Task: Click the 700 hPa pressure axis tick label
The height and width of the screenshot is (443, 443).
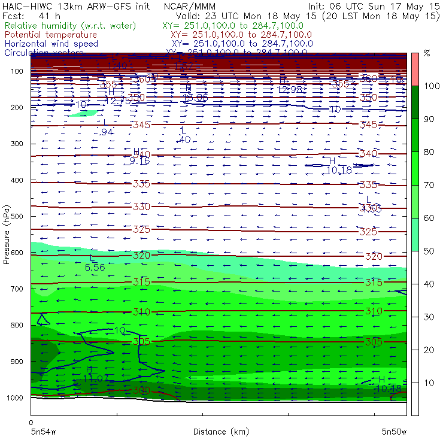Action: point(17,289)
